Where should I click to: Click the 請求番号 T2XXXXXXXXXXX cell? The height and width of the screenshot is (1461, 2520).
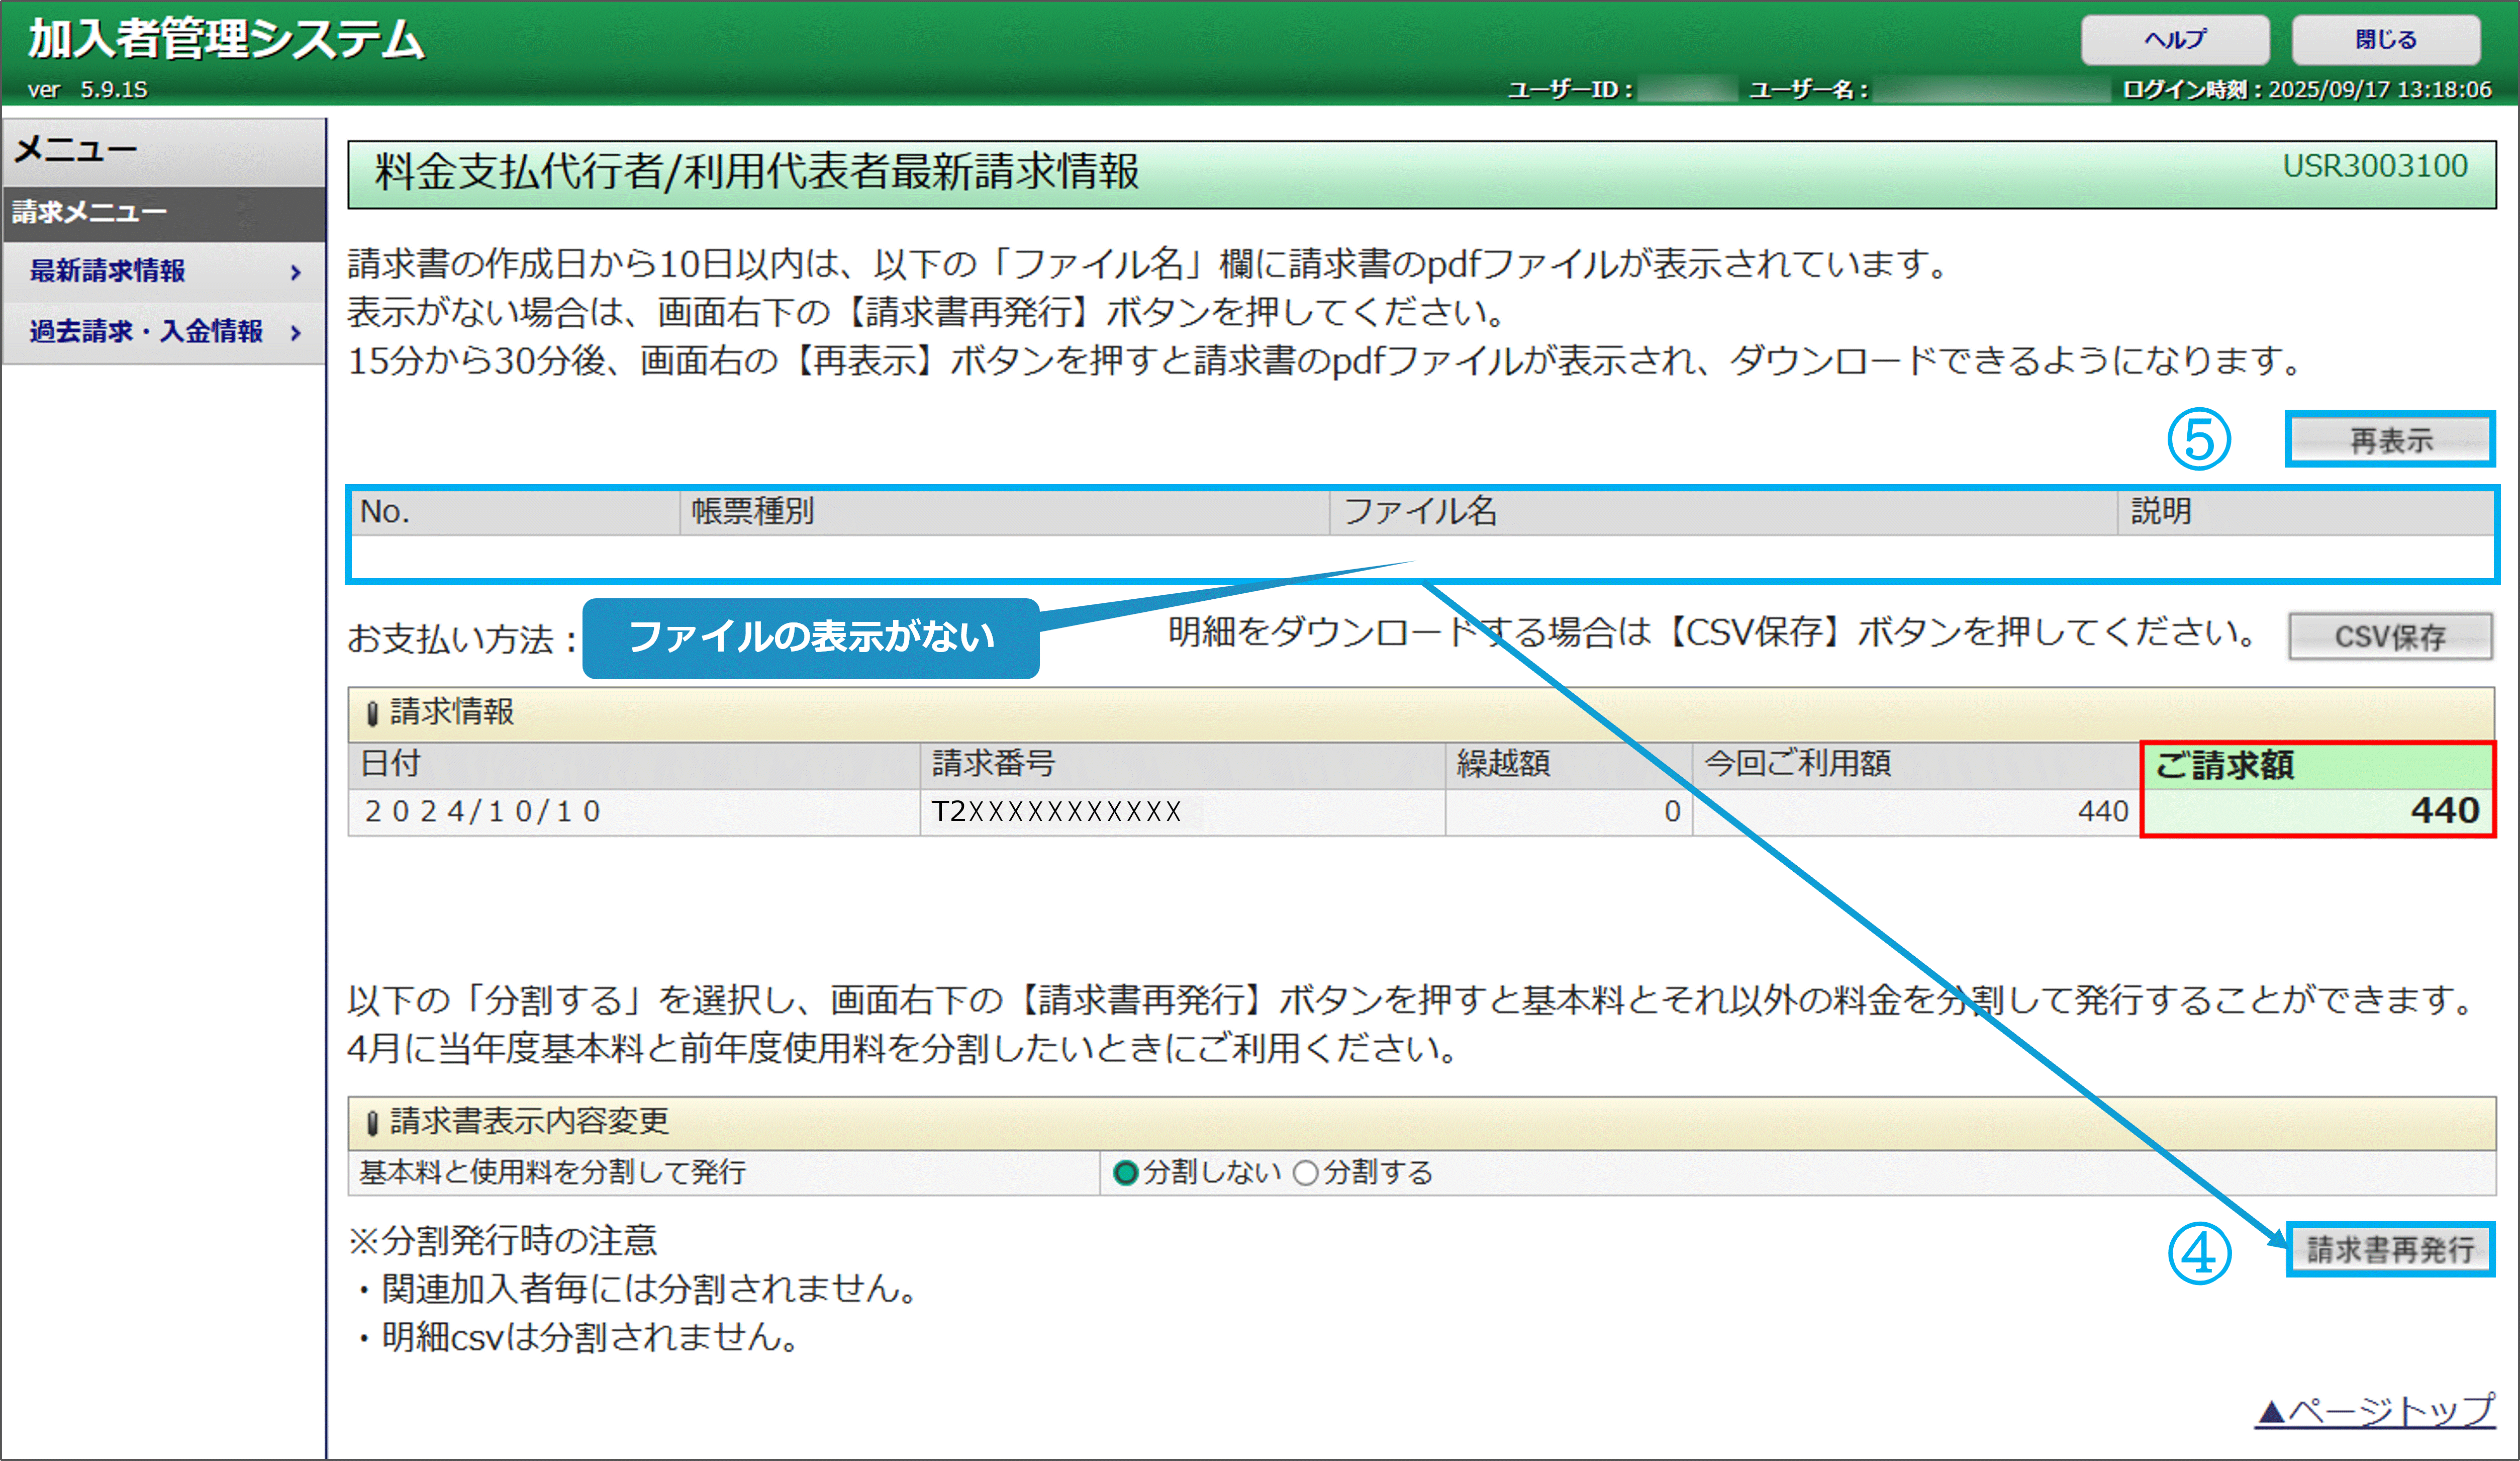(1056, 811)
